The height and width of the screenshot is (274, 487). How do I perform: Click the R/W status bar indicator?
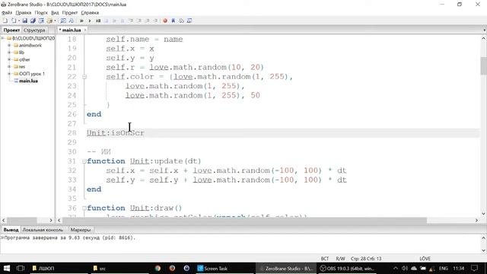[340, 259]
